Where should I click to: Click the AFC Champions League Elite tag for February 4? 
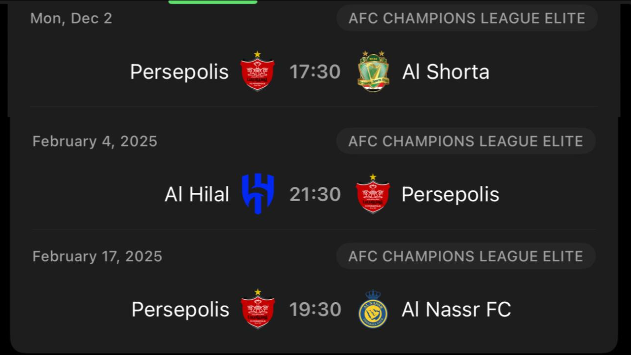465,142
